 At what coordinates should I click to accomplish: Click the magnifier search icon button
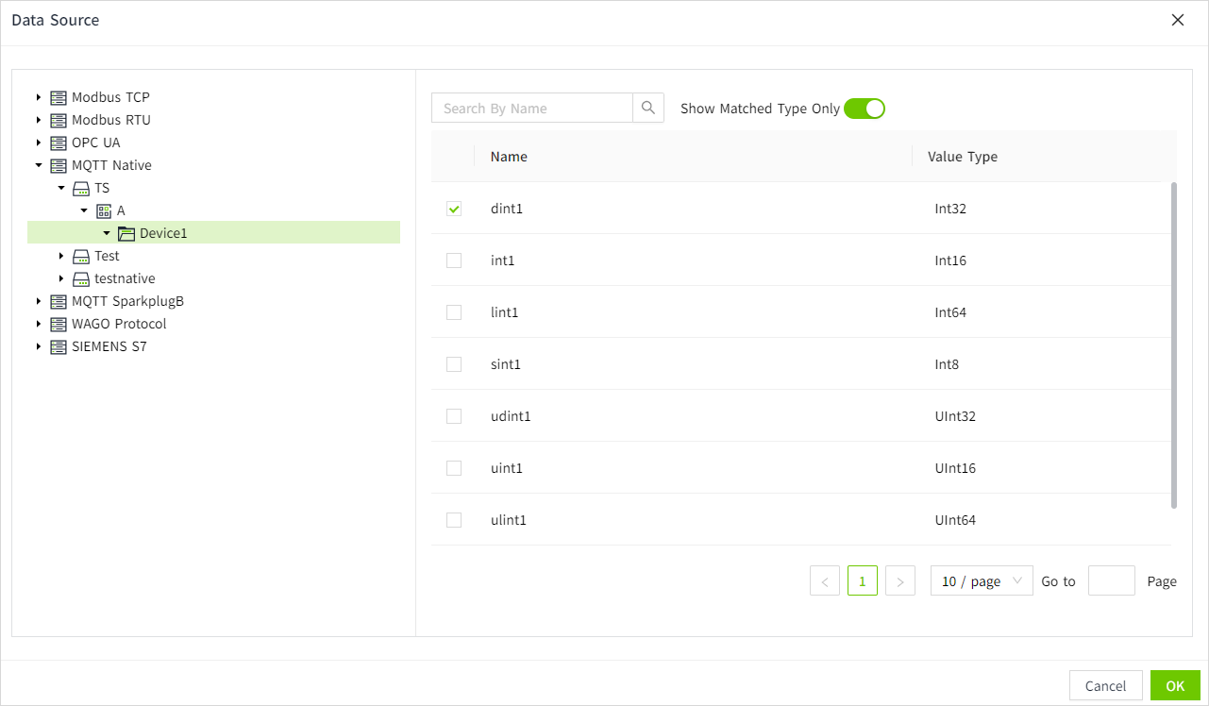tap(648, 108)
